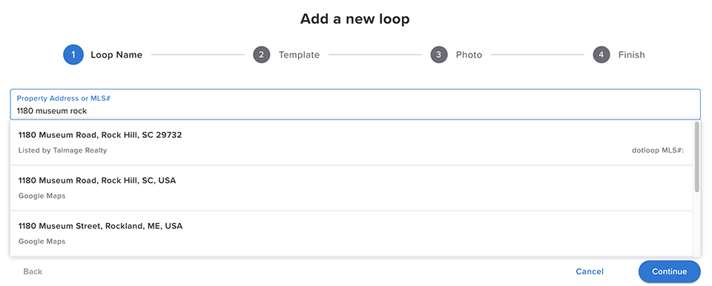The image size is (712, 286).
Task: Click the Listed by Talmage Realty subtitle
Action: (x=62, y=150)
